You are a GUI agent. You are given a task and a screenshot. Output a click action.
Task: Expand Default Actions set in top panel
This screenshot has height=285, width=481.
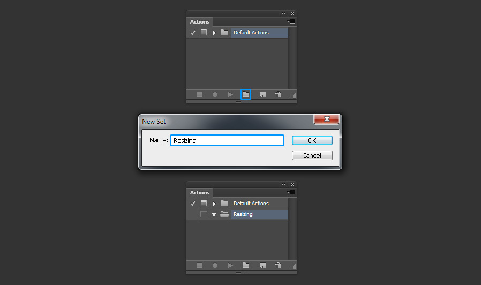[214, 33]
